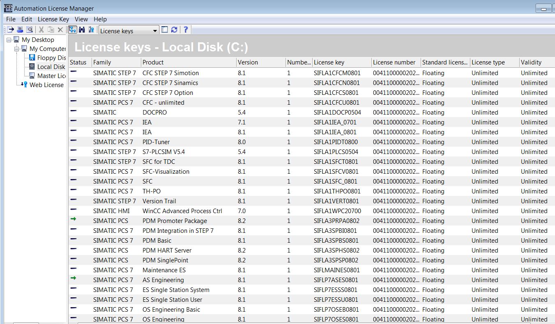Screen dimensions: 555x324
Task: Click the green arrow status of AS Engineering
Action: tap(73, 279)
